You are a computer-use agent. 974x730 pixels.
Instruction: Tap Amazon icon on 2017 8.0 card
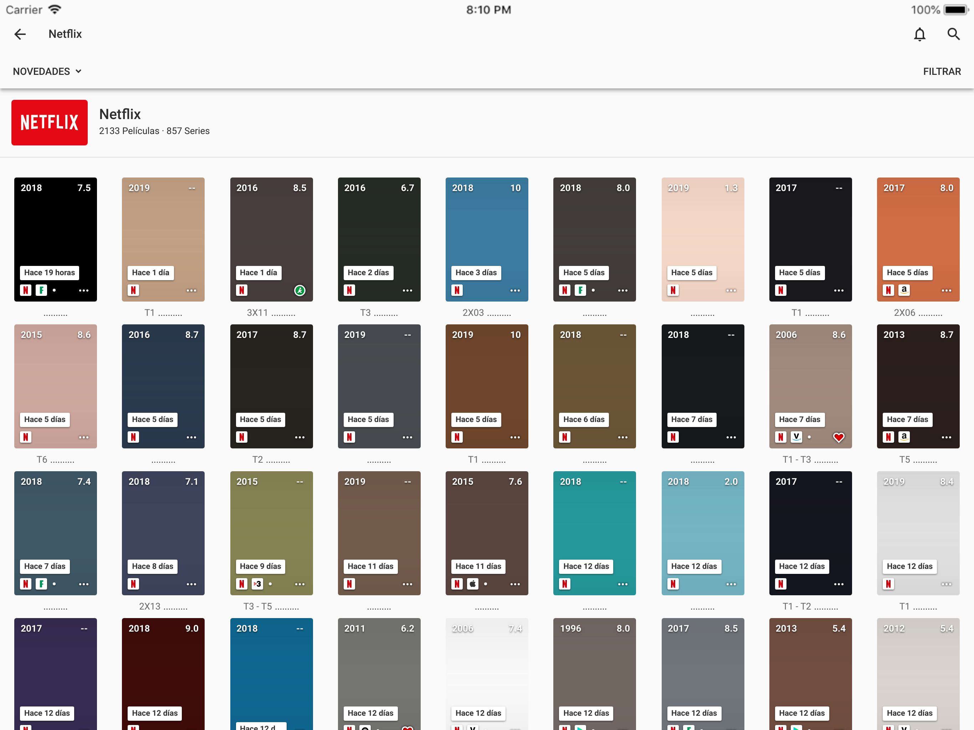pyautogui.click(x=904, y=290)
